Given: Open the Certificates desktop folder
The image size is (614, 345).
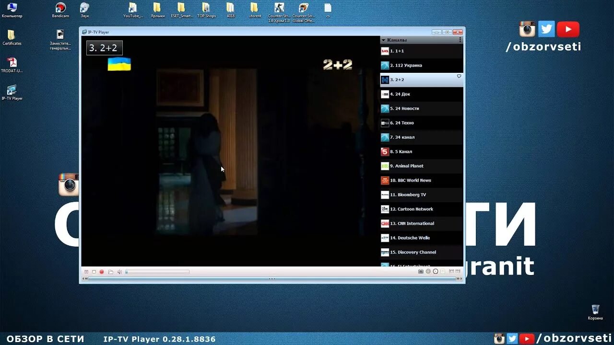Looking at the screenshot, I should (x=12, y=38).
